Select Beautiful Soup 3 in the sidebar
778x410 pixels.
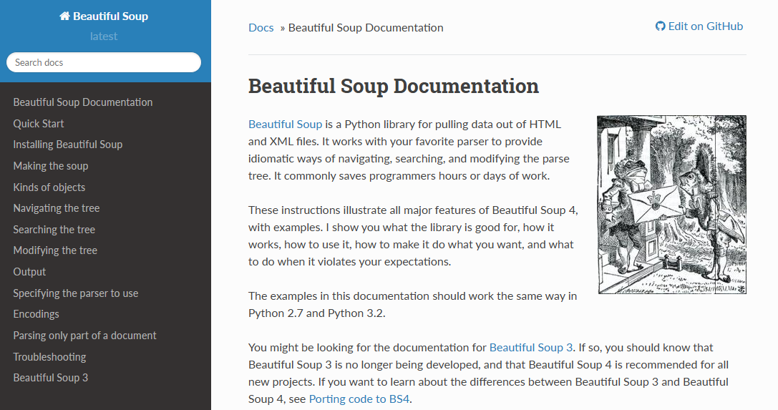pos(51,377)
